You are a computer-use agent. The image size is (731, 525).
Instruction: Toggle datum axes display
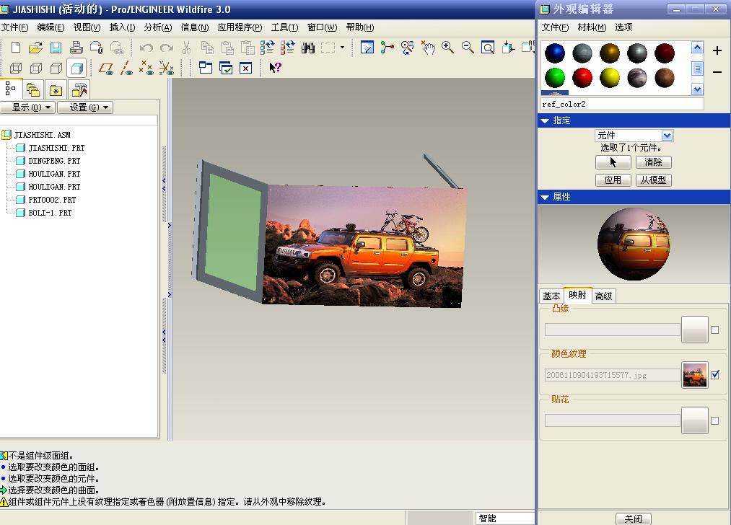tap(126, 69)
